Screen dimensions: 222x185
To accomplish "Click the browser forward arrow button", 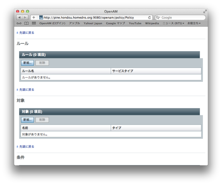I will coord(25,17).
